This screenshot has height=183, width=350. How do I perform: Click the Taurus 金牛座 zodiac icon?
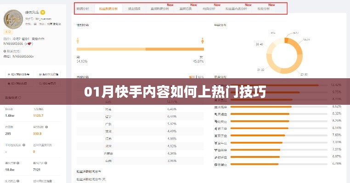[x=215, y=143]
